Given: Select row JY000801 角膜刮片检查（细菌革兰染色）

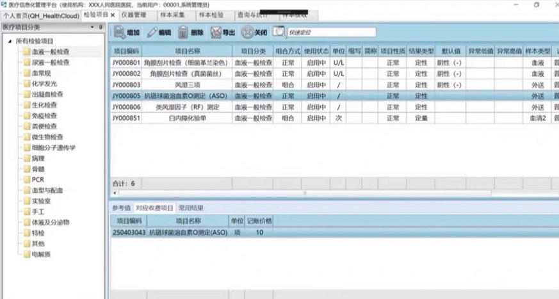Looking at the screenshot, I should [334, 63].
